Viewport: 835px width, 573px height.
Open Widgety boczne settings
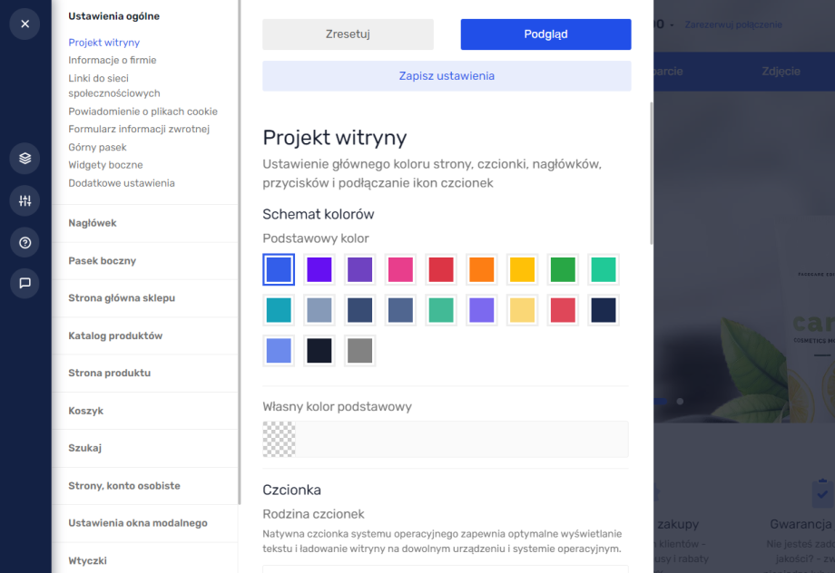(x=105, y=165)
